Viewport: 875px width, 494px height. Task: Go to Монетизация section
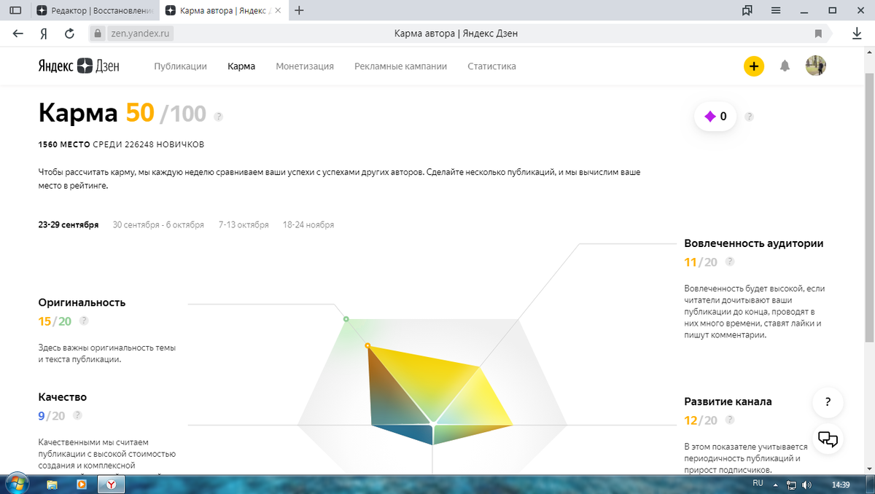(305, 66)
